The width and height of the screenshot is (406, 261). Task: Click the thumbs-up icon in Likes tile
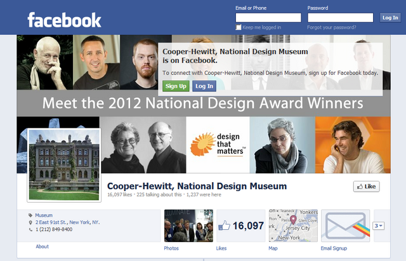pos(224,225)
